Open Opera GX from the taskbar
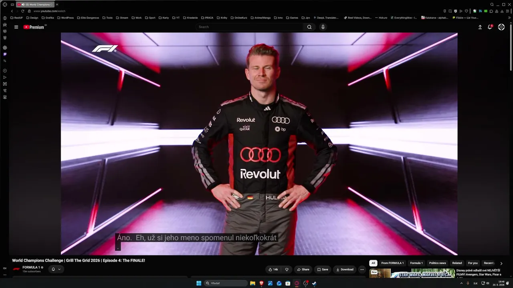Viewport: 513px width, 288px height. click(297, 283)
